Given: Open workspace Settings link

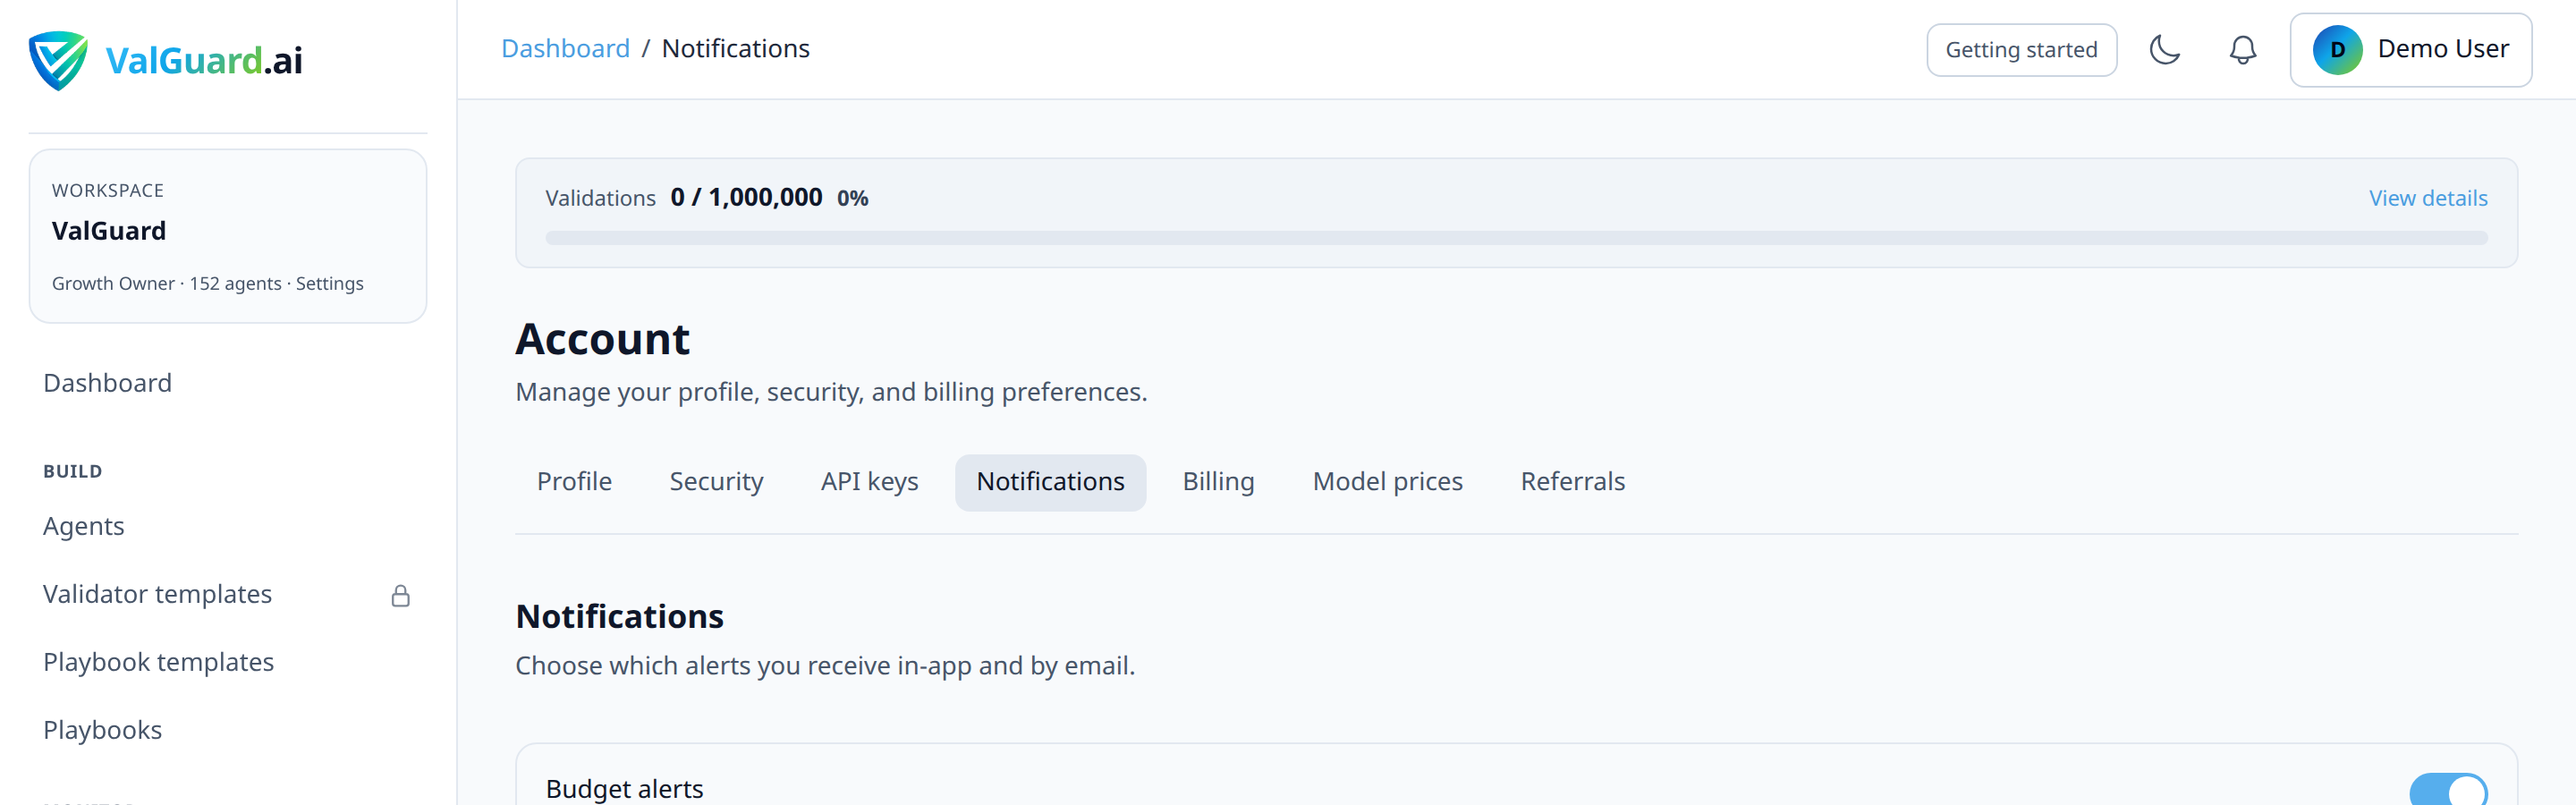Looking at the screenshot, I should [329, 284].
